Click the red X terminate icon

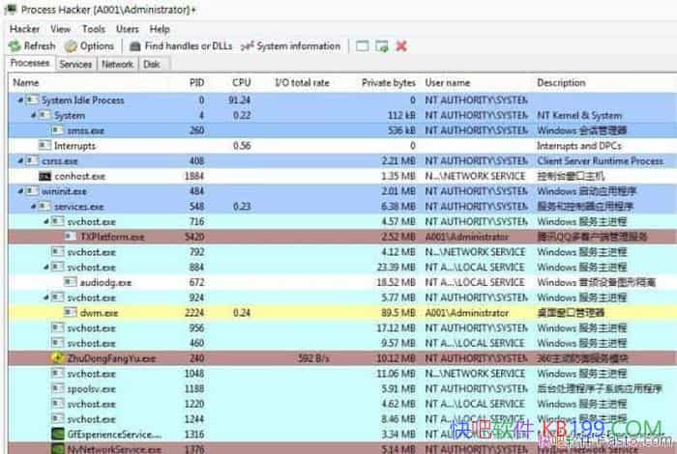point(401,46)
